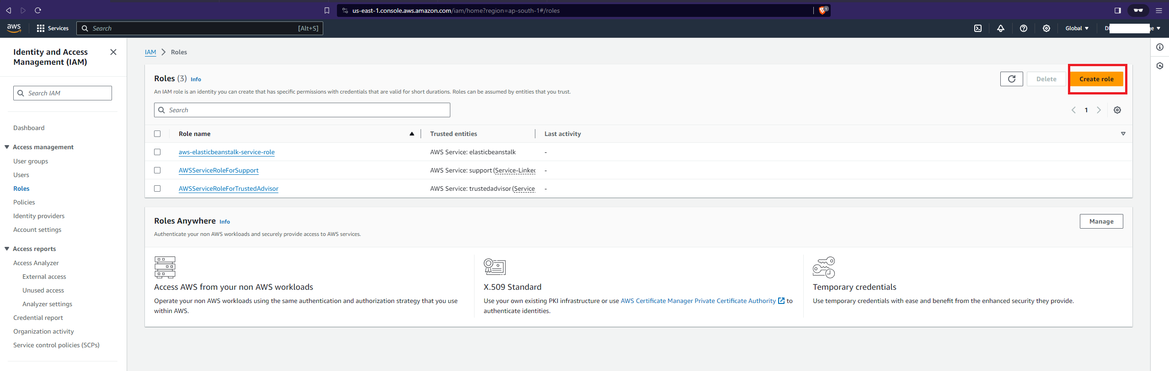Viewport: 1169px width, 371px height.
Task: Go to Users in the sidebar
Action: point(21,175)
